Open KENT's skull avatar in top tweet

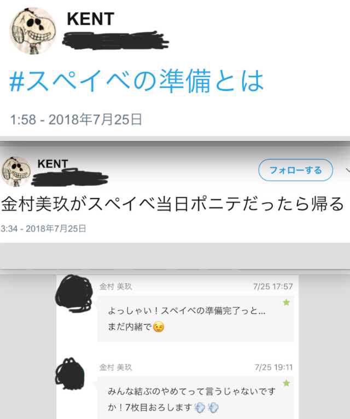coord(33,31)
